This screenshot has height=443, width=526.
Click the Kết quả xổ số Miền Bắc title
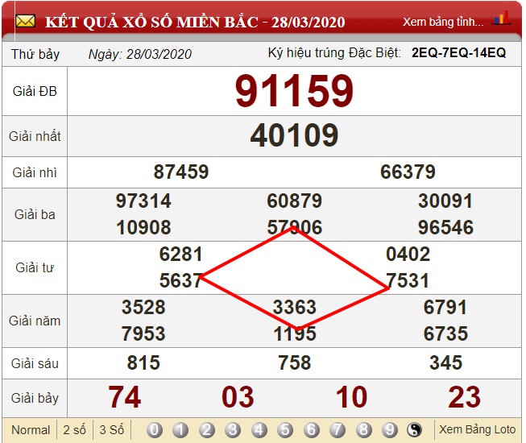pyautogui.click(x=190, y=21)
